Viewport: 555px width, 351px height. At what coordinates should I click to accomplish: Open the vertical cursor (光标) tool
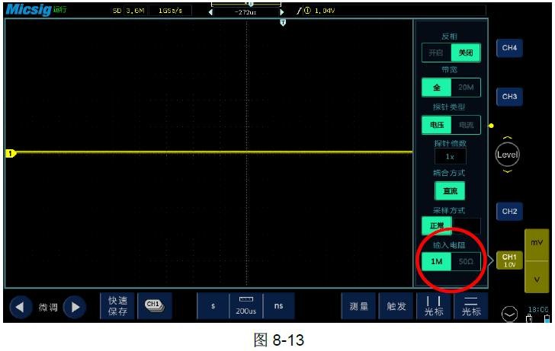click(433, 306)
